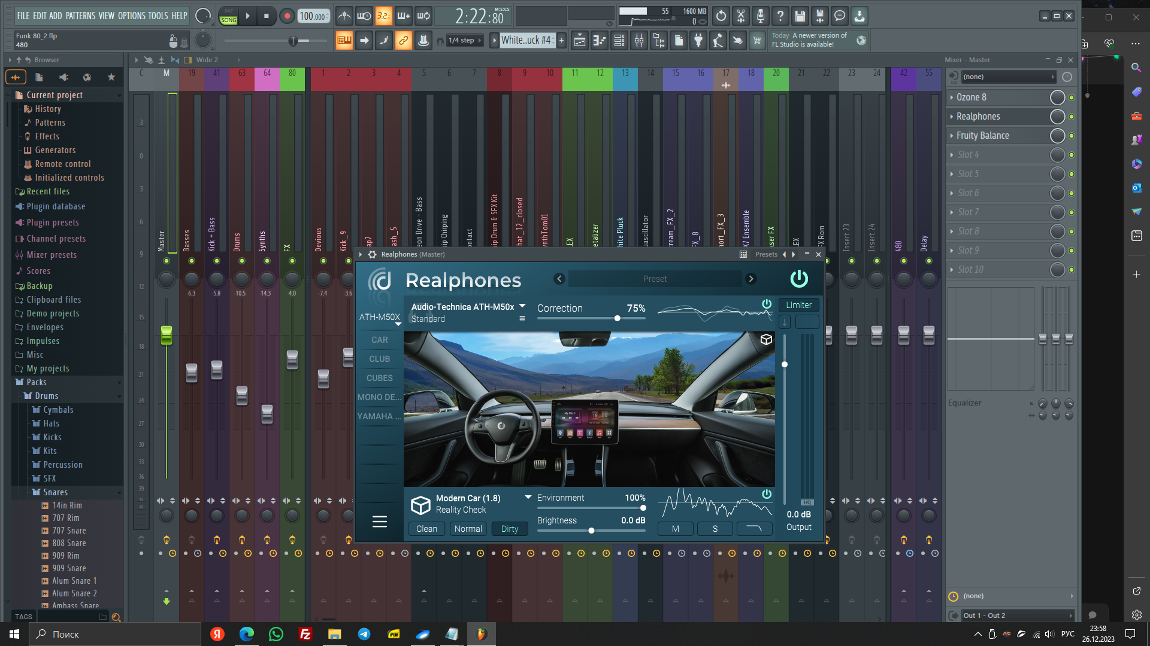Open the piano roll icon
1150x646 pixels.
point(600,41)
